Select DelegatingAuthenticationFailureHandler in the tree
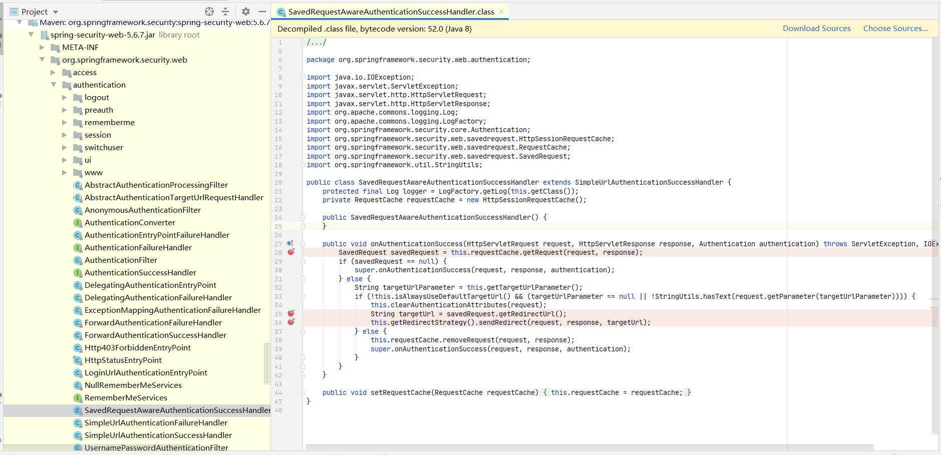The height and width of the screenshot is (455, 941). coord(158,298)
